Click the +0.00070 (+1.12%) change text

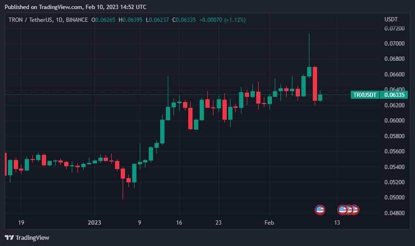click(222, 20)
